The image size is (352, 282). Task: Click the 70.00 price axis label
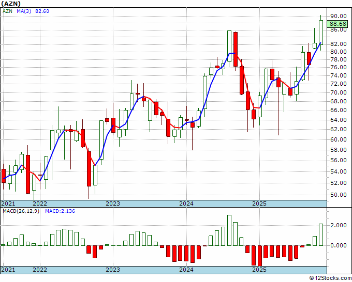coord(338,92)
